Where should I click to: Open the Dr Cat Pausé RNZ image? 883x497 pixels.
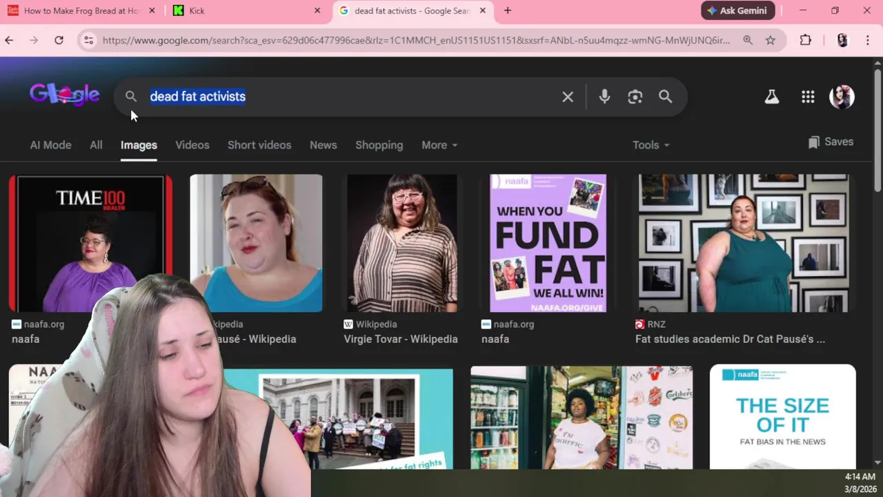coord(744,243)
